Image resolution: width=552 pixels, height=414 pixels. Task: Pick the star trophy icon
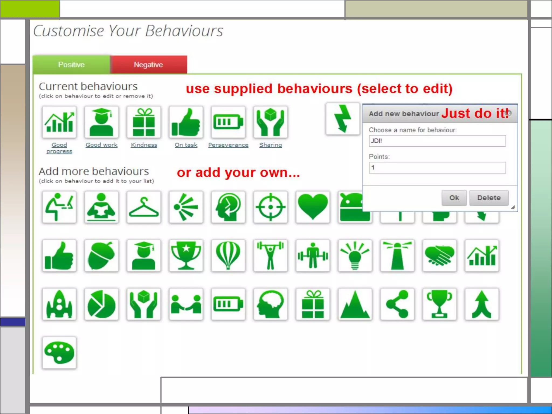[x=186, y=256]
